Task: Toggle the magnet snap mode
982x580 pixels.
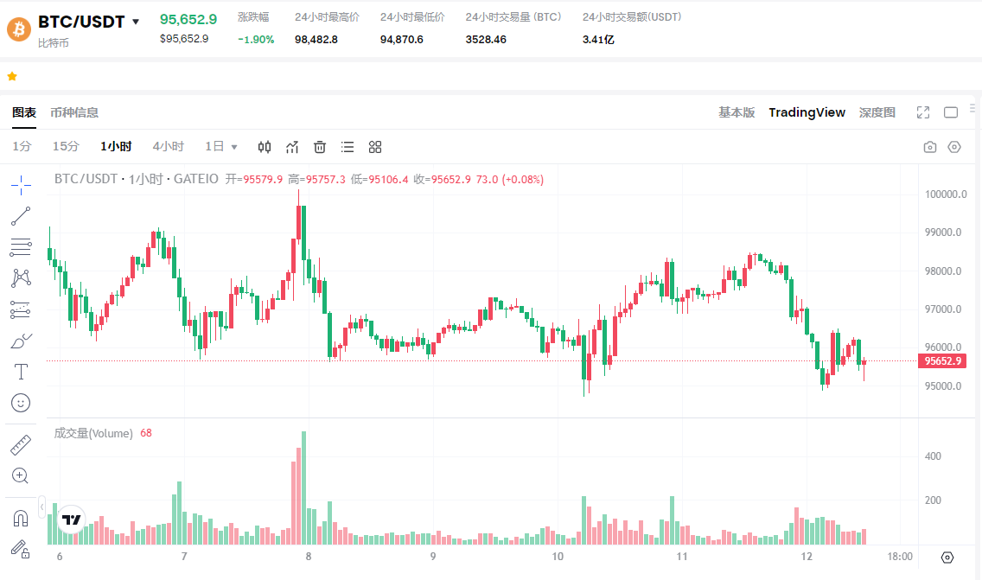Action: tap(21, 519)
